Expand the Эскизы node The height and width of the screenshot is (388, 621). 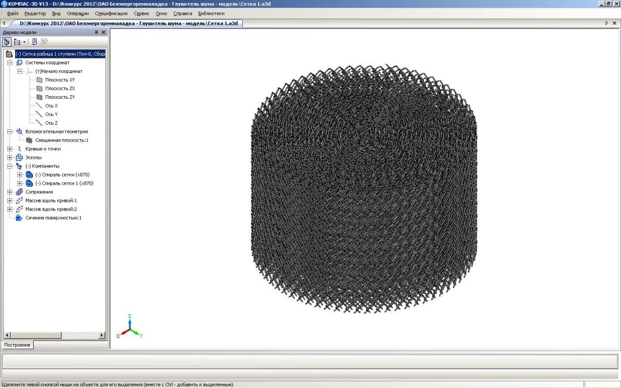pyautogui.click(x=9, y=157)
